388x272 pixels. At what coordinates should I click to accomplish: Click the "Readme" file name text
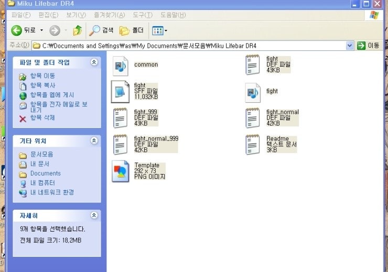pos(278,138)
